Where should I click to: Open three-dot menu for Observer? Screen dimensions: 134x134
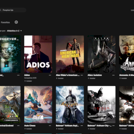click(x=18, y=75)
